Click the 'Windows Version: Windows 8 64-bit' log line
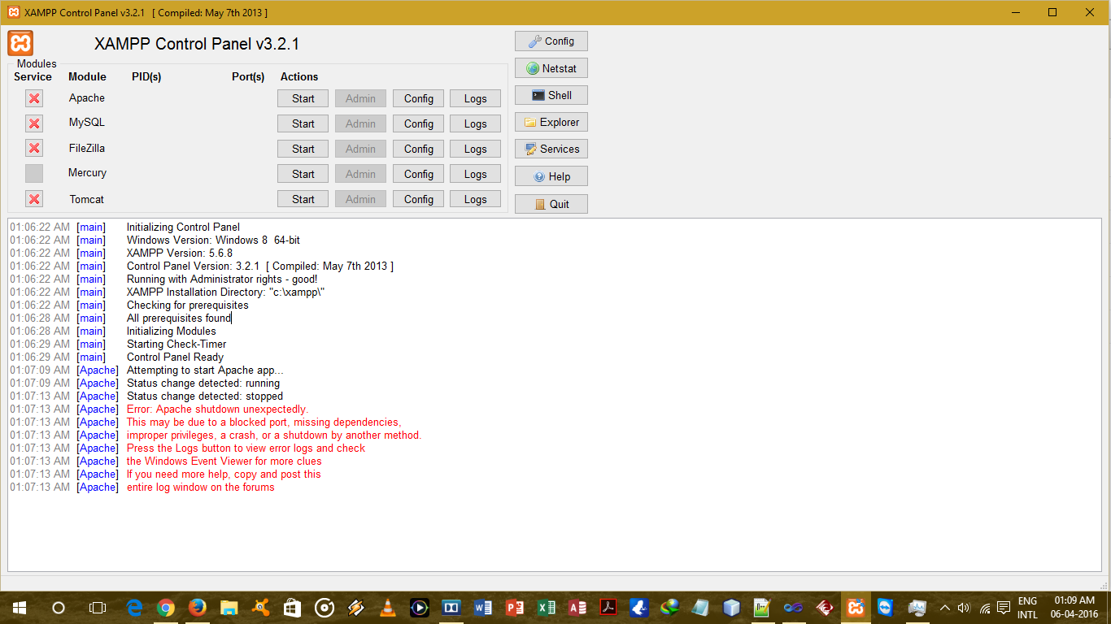The height and width of the screenshot is (624, 1111). tap(213, 240)
